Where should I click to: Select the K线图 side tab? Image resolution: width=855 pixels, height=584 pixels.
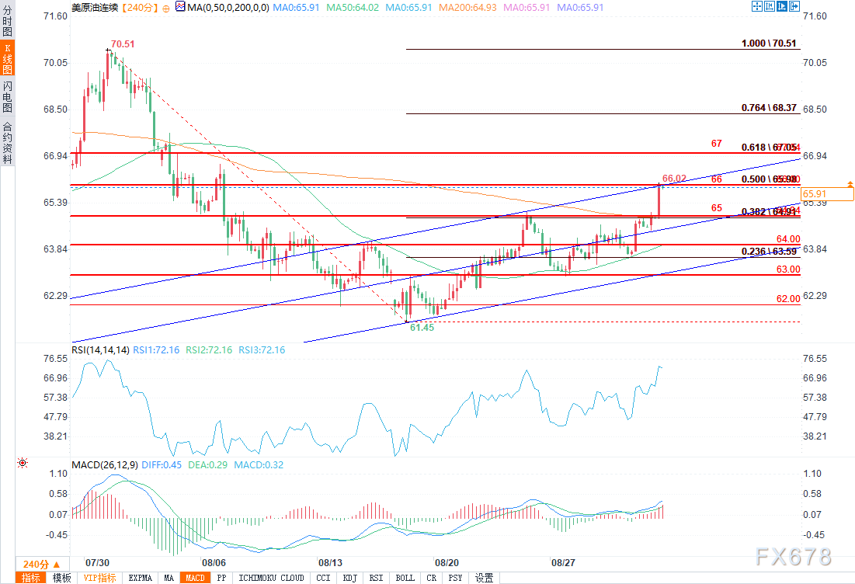pyautogui.click(x=7, y=57)
